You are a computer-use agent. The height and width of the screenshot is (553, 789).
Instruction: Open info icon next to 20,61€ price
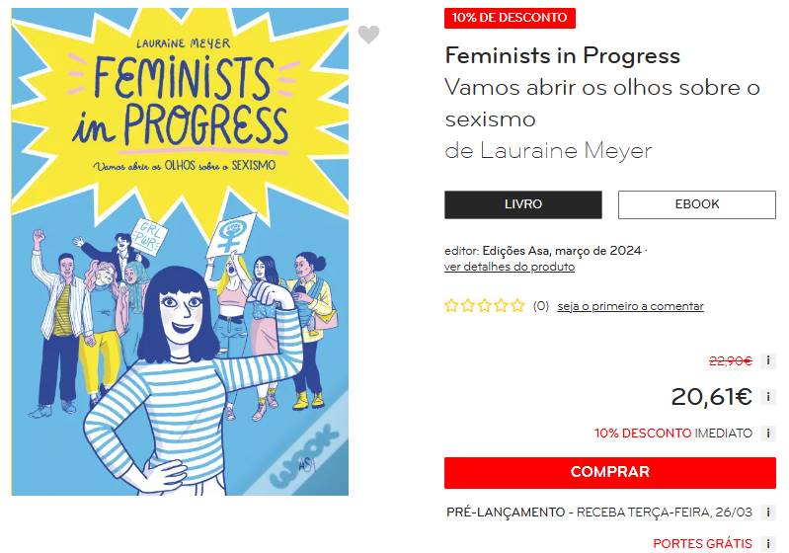[x=769, y=397]
